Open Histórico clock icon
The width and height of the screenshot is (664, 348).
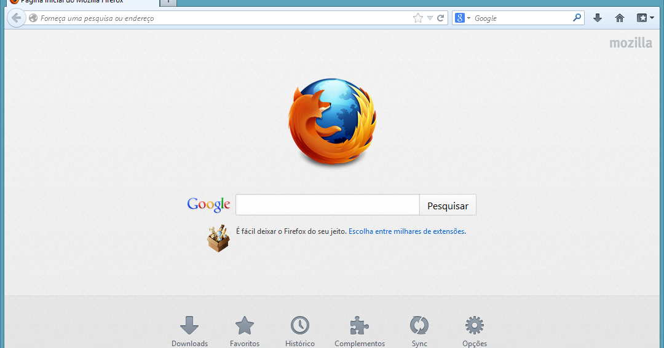click(x=300, y=331)
